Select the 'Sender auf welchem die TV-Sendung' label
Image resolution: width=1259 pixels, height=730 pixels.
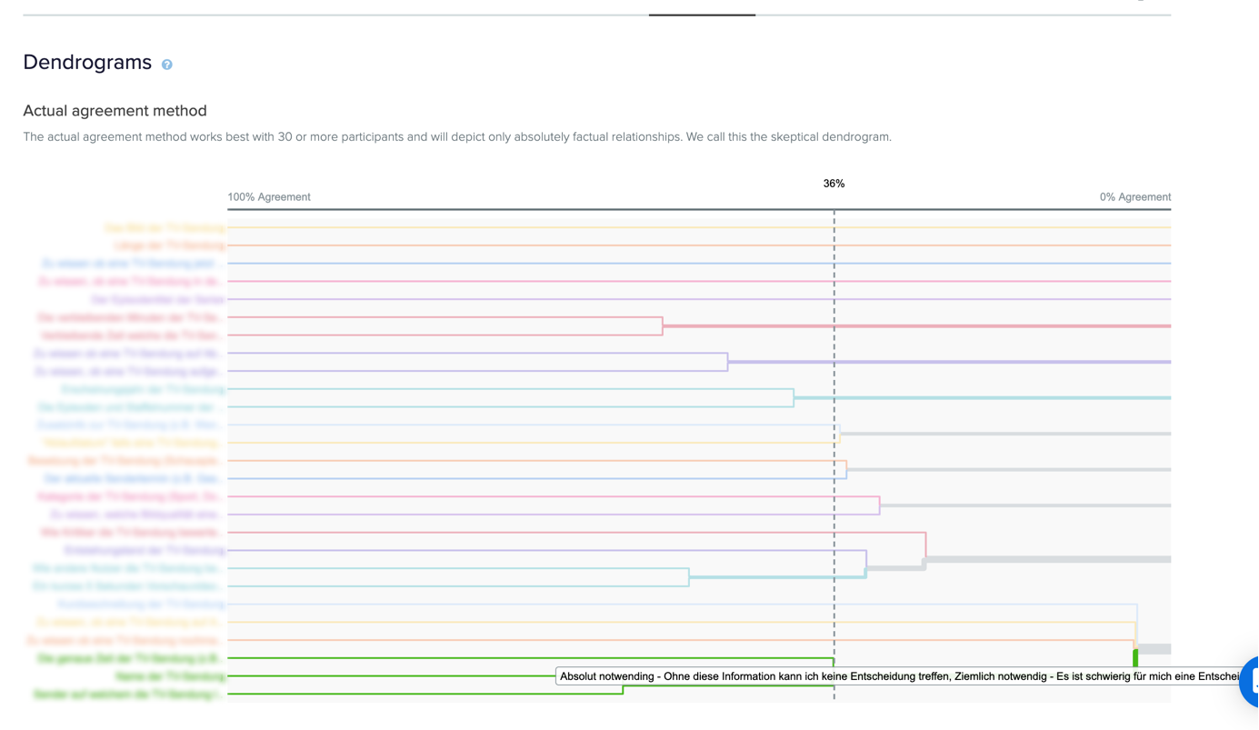(x=127, y=695)
